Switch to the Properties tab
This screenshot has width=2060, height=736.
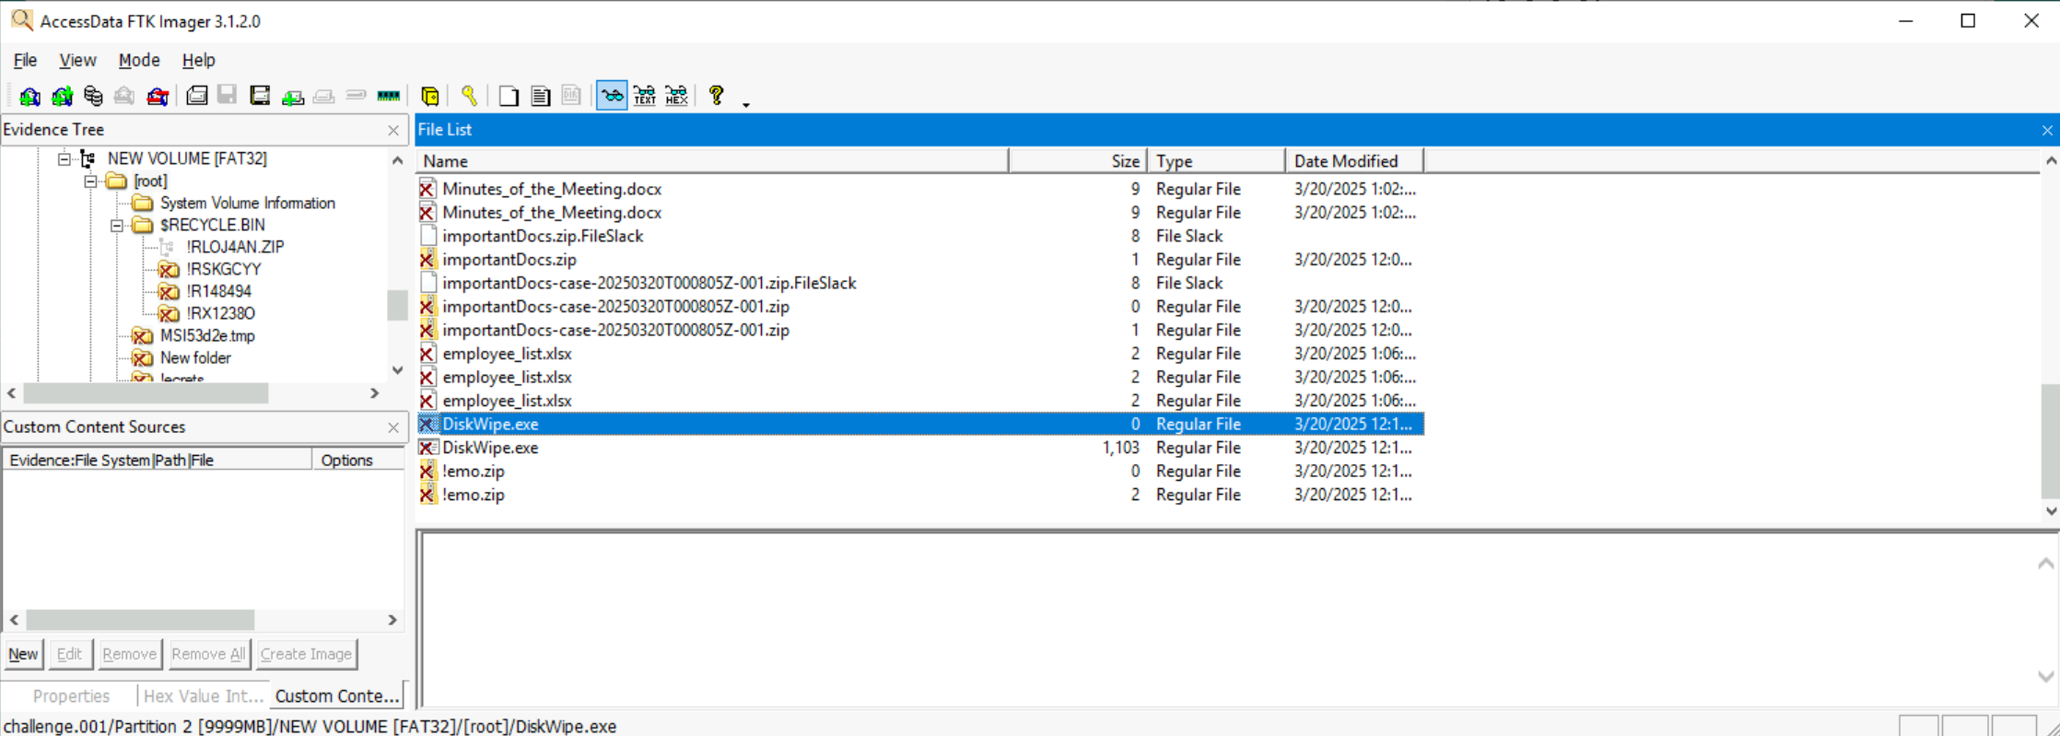(71, 695)
